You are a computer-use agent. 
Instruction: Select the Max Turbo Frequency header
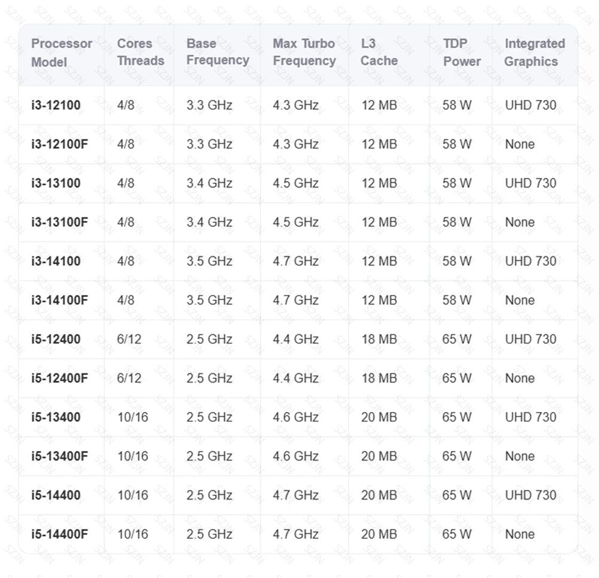304,52
